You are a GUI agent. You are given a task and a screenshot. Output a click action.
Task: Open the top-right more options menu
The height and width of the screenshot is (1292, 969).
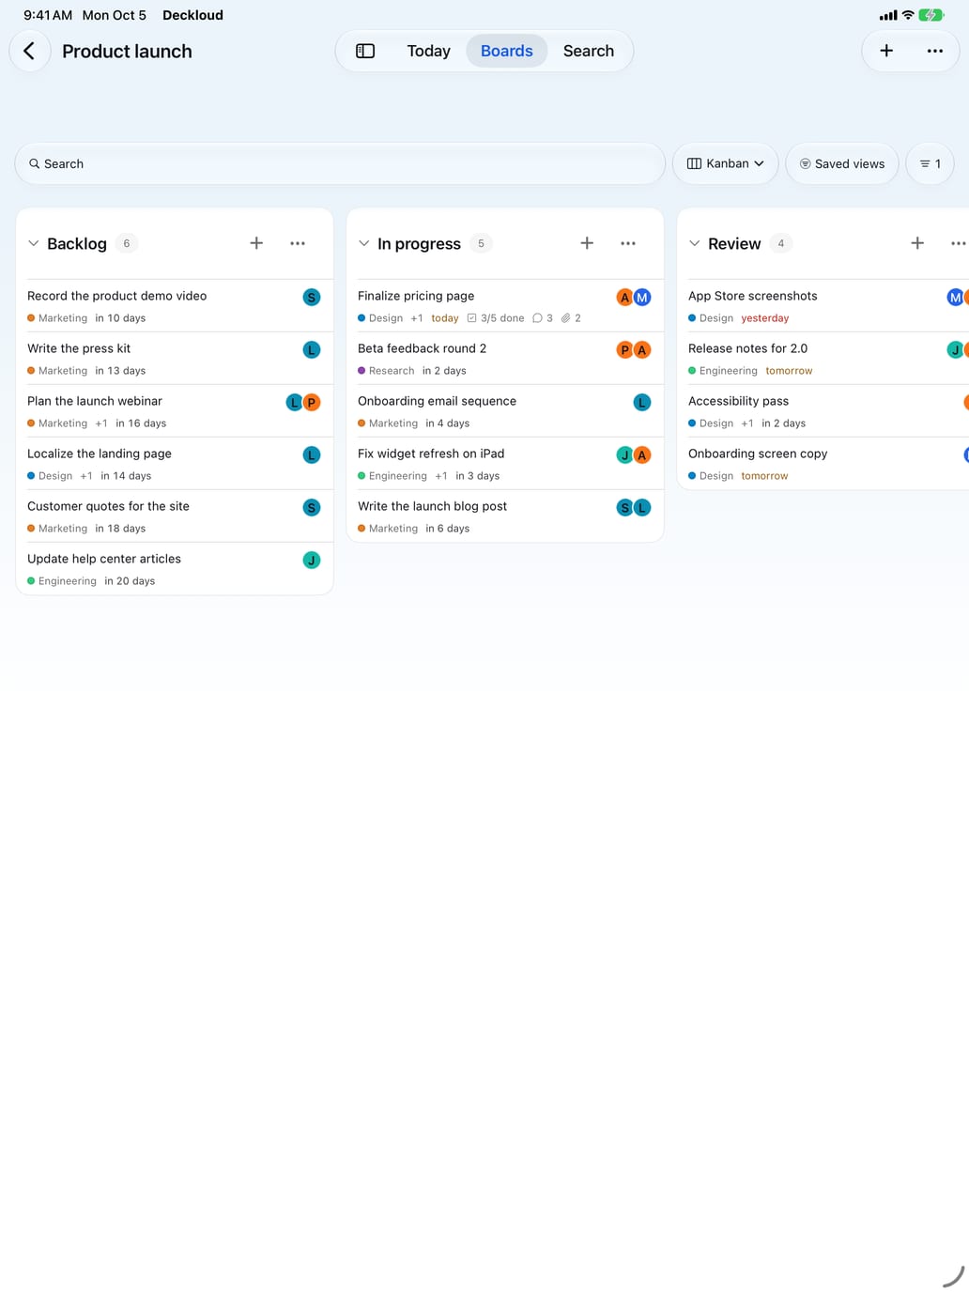coord(935,51)
